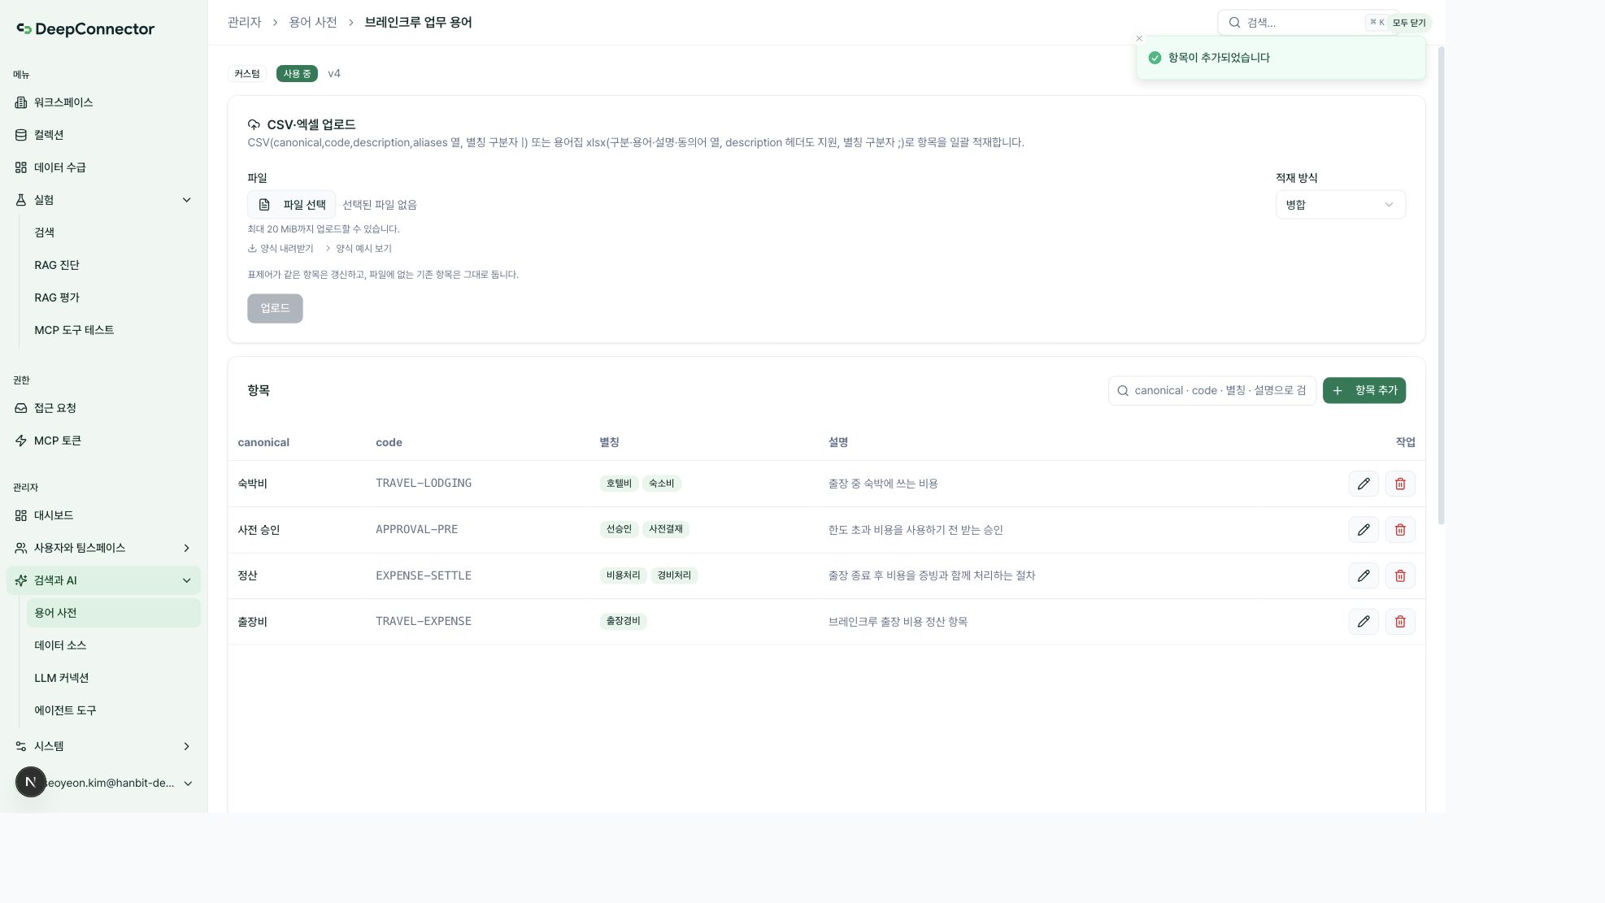Expand the 사용자와 팀스페이스 submenu

(186, 548)
